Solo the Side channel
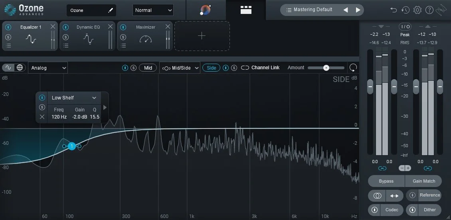The width and height of the screenshot is (451, 220). (234, 68)
